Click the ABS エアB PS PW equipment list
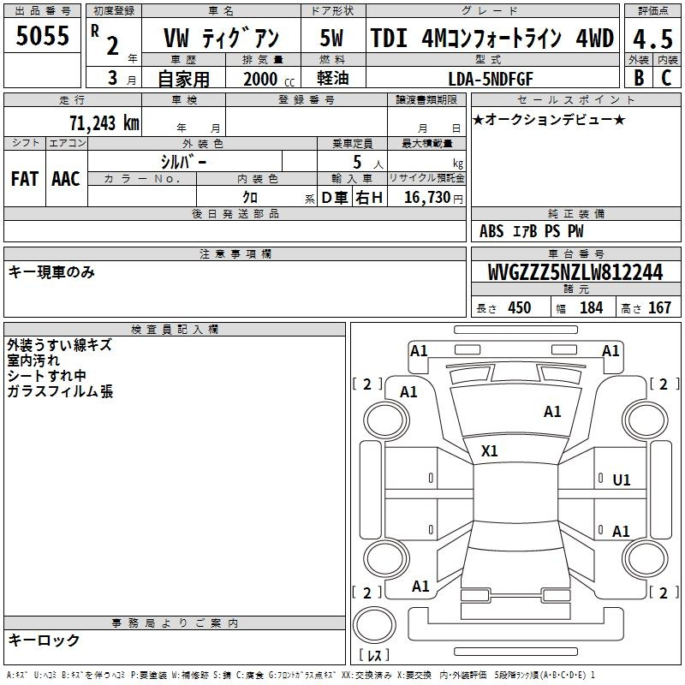The height and width of the screenshot is (685, 685). pyautogui.click(x=531, y=231)
